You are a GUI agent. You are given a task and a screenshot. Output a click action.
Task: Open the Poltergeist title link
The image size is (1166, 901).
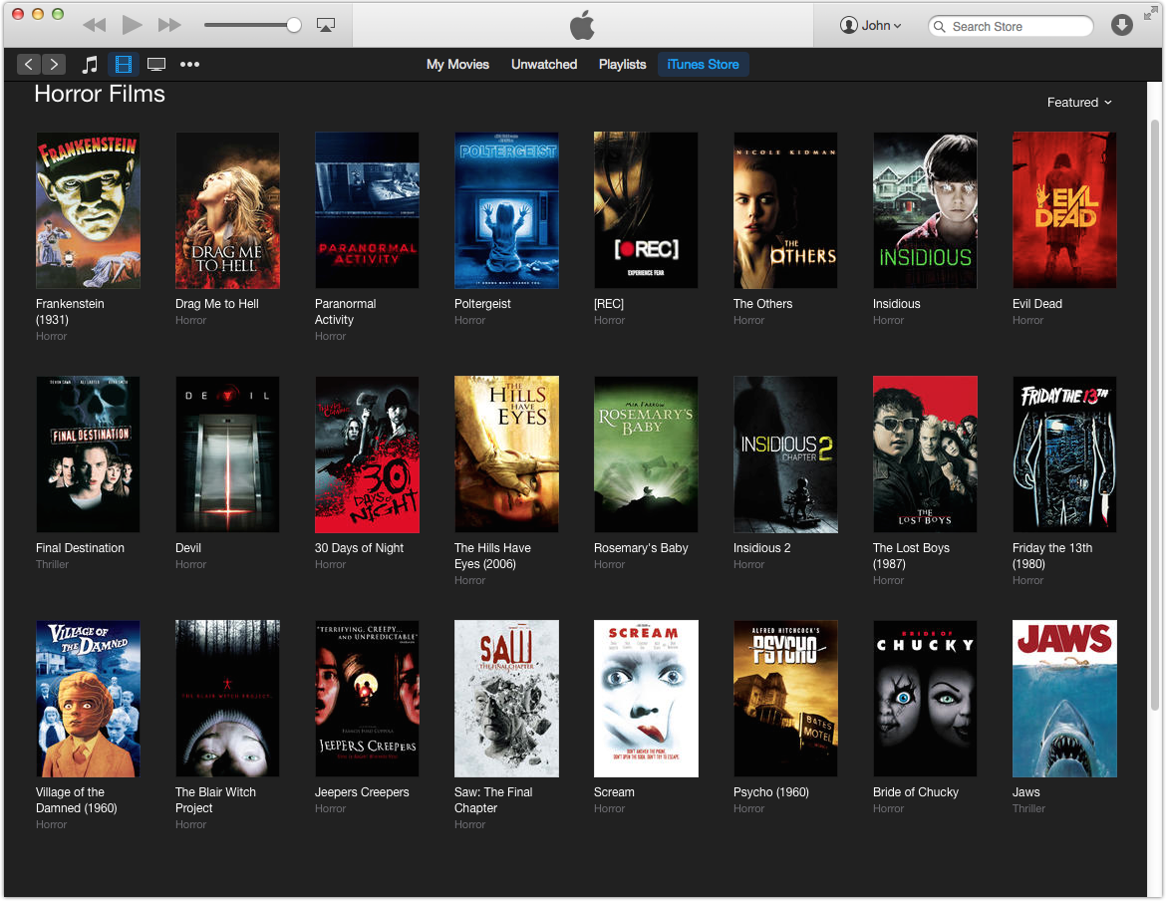pyautogui.click(x=482, y=303)
